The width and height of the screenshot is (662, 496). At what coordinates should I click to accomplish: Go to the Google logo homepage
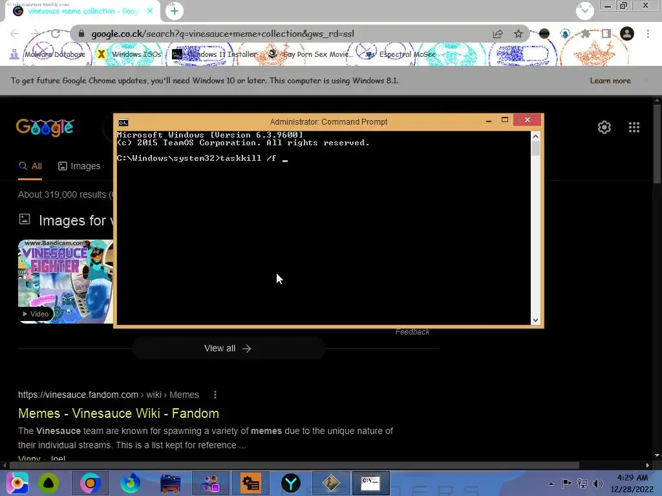45,127
